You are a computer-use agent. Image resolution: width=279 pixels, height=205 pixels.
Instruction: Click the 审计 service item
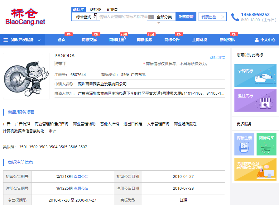click(52, 131)
